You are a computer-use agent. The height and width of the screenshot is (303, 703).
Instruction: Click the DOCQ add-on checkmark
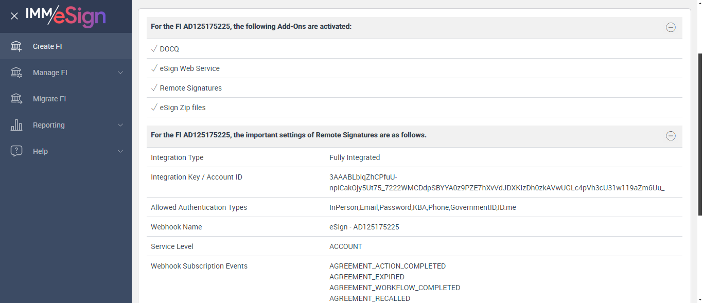(x=154, y=49)
